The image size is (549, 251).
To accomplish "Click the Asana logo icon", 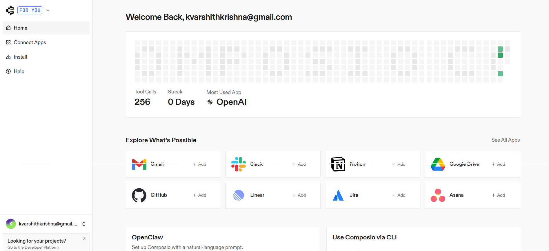I will tap(438, 195).
